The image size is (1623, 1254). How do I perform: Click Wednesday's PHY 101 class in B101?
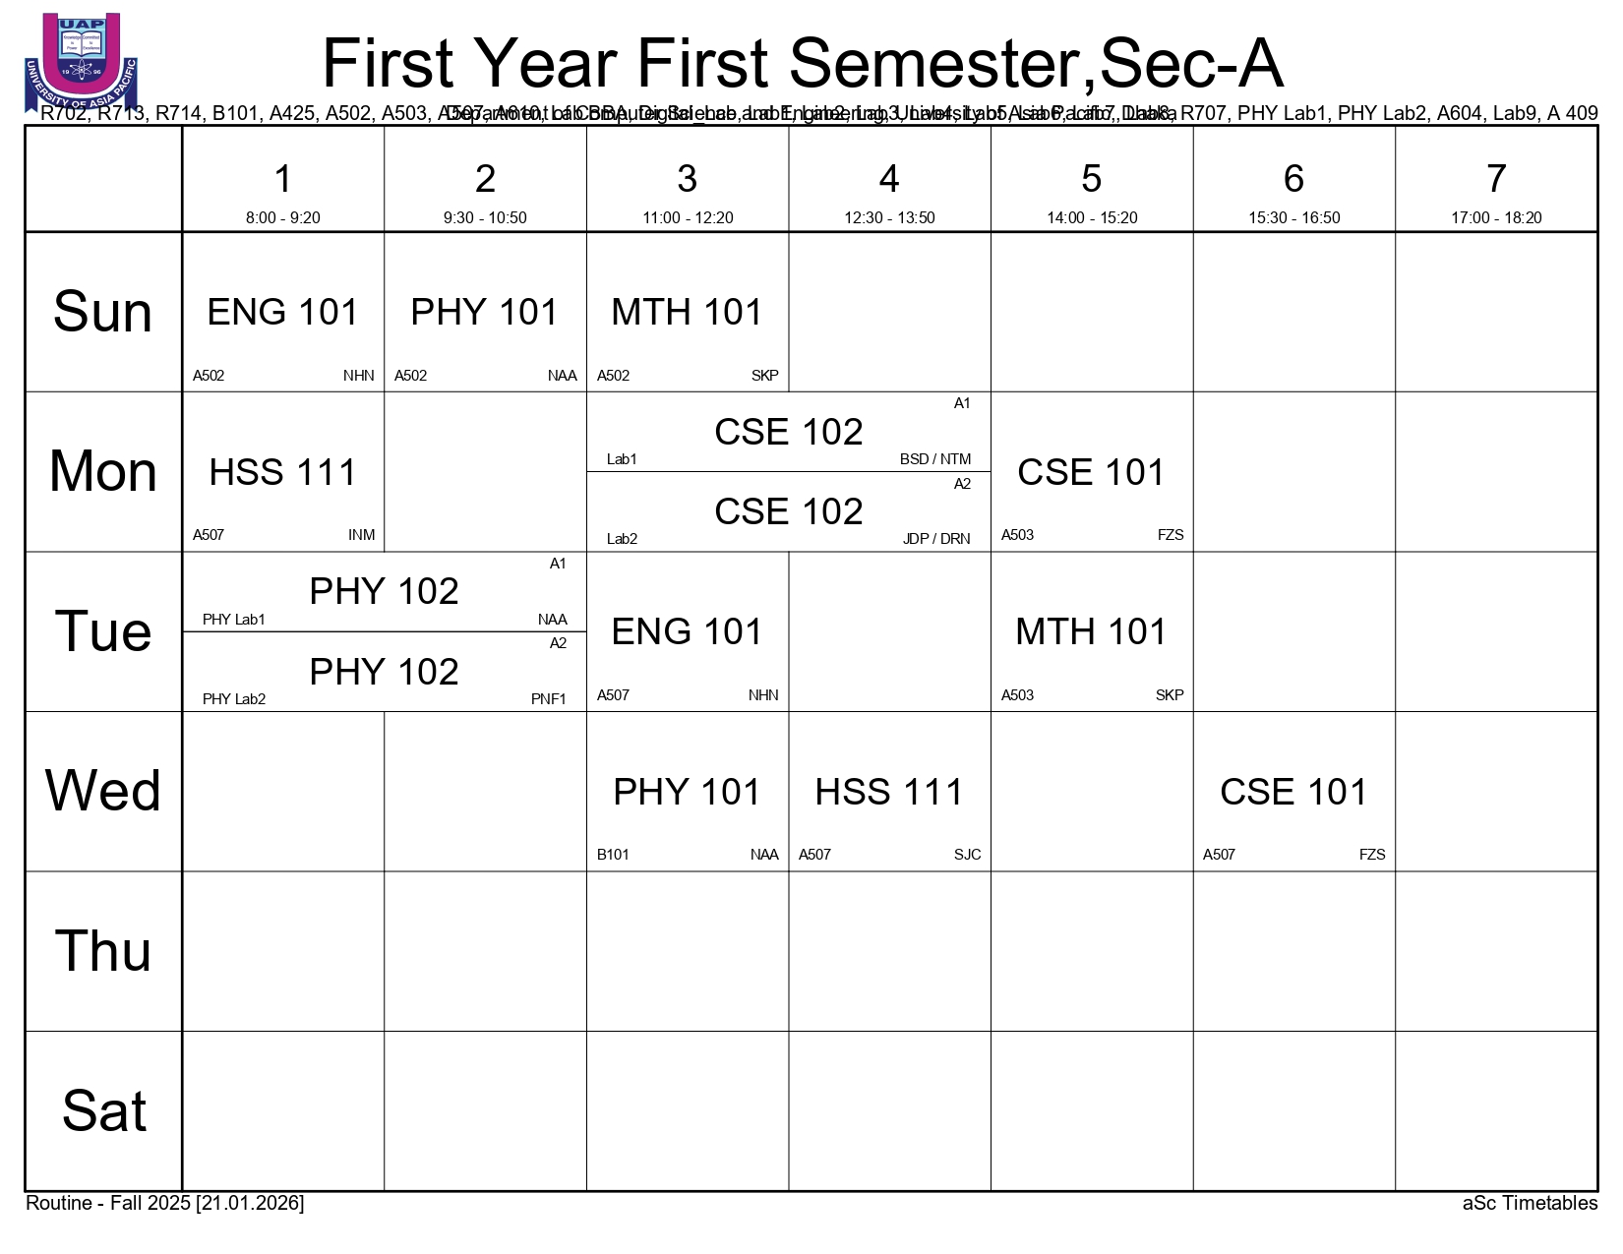[x=687, y=793]
